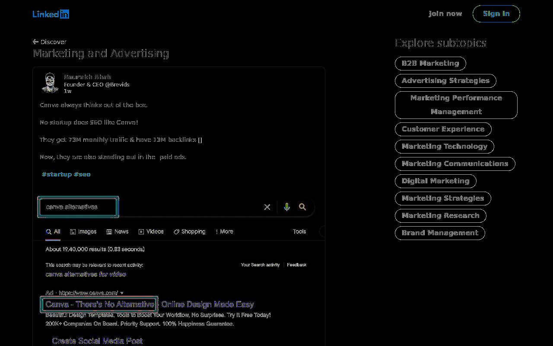This screenshot has height=346, width=553.
Task: Click Your Search activity
Action: (x=260, y=265)
